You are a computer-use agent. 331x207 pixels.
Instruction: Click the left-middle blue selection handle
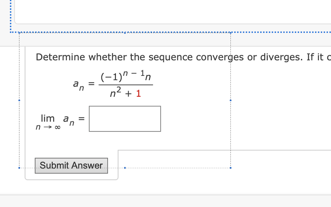(19, 100)
